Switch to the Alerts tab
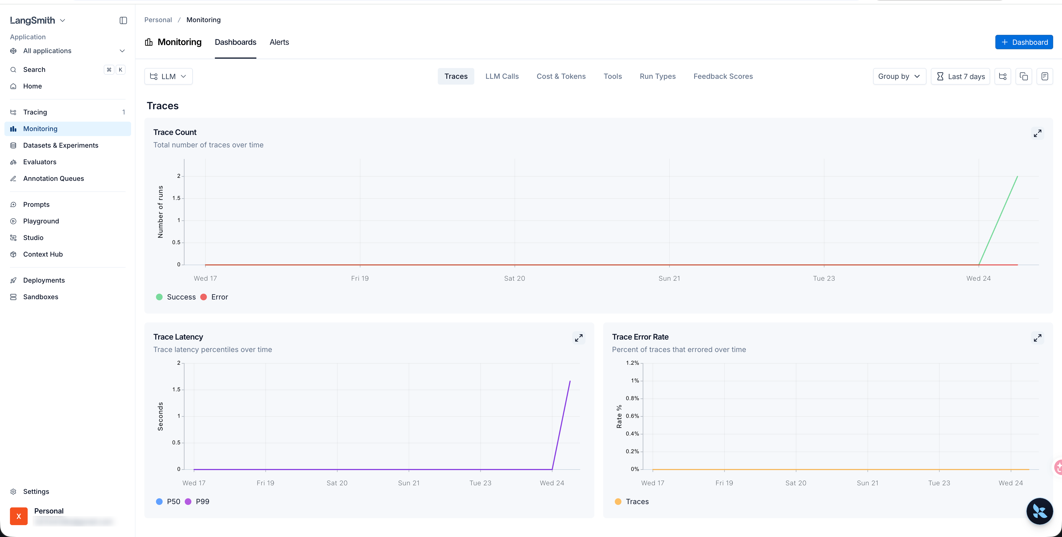 pyautogui.click(x=279, y=42)
